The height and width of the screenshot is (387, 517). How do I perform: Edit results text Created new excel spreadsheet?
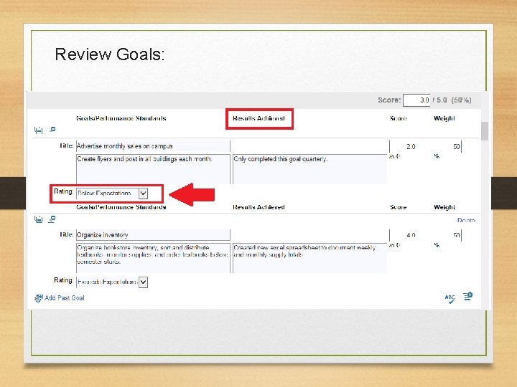pyautogui.click(x=309, y=258)
